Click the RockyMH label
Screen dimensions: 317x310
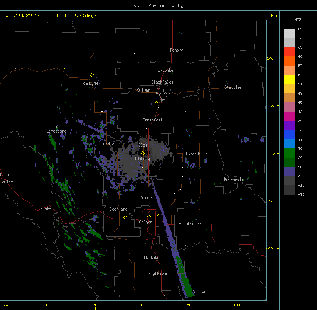click(90, 84)
